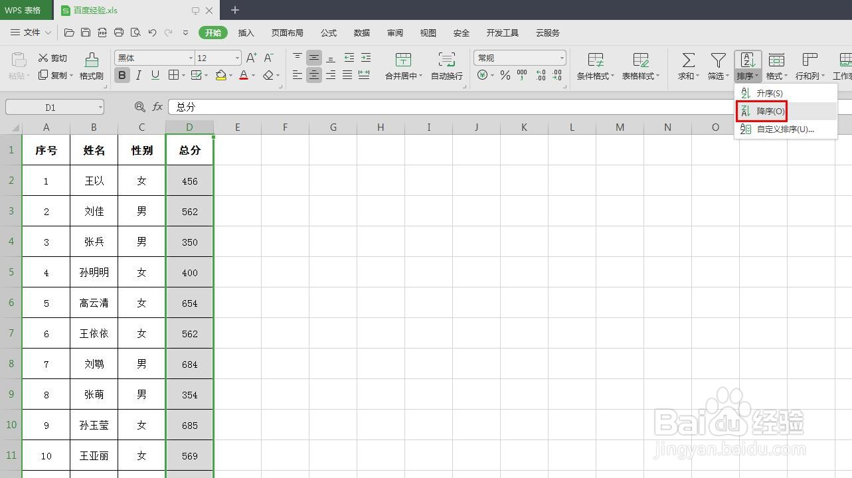Switch to 开发工具 tab

point(503,33)
